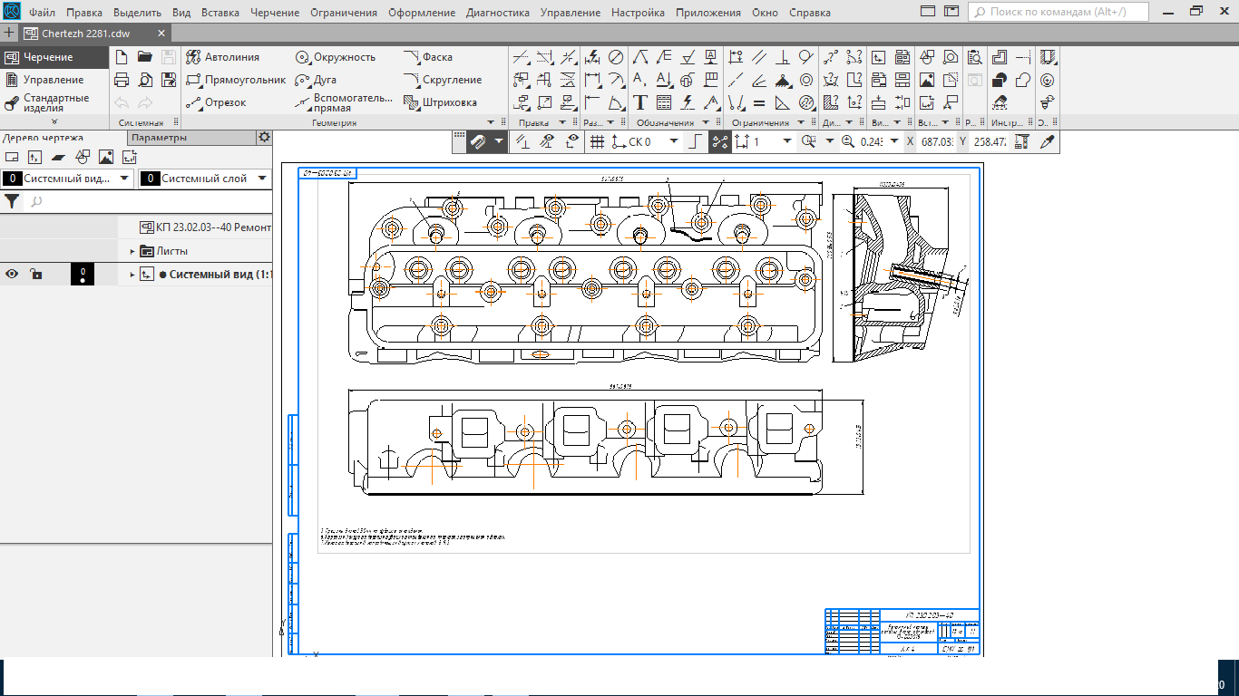Apply the equal sign constraint
Viewport: 1239px width, 696px height.
coord(760,102)
